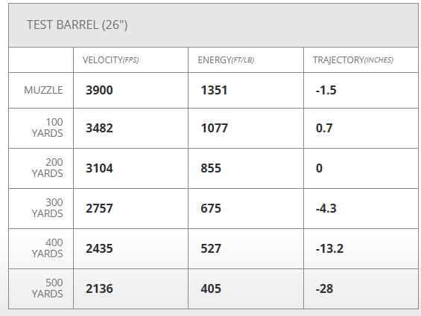Click the MUZZLE row label
421x316 pixels.
click(x=43, y=90)
